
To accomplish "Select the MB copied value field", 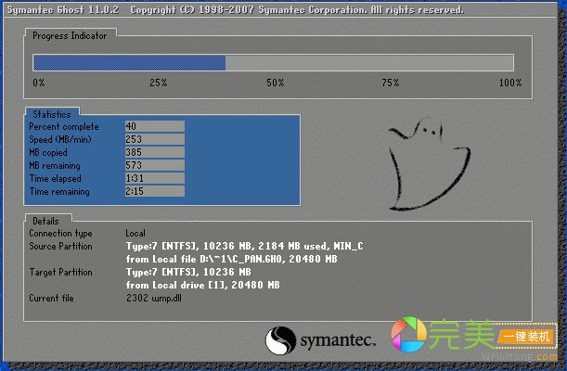I will 154,152.
